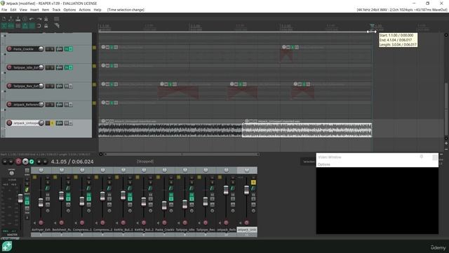Open the Actions menu
The width and height of the screenshot is (449, 253).
(84, 10)
